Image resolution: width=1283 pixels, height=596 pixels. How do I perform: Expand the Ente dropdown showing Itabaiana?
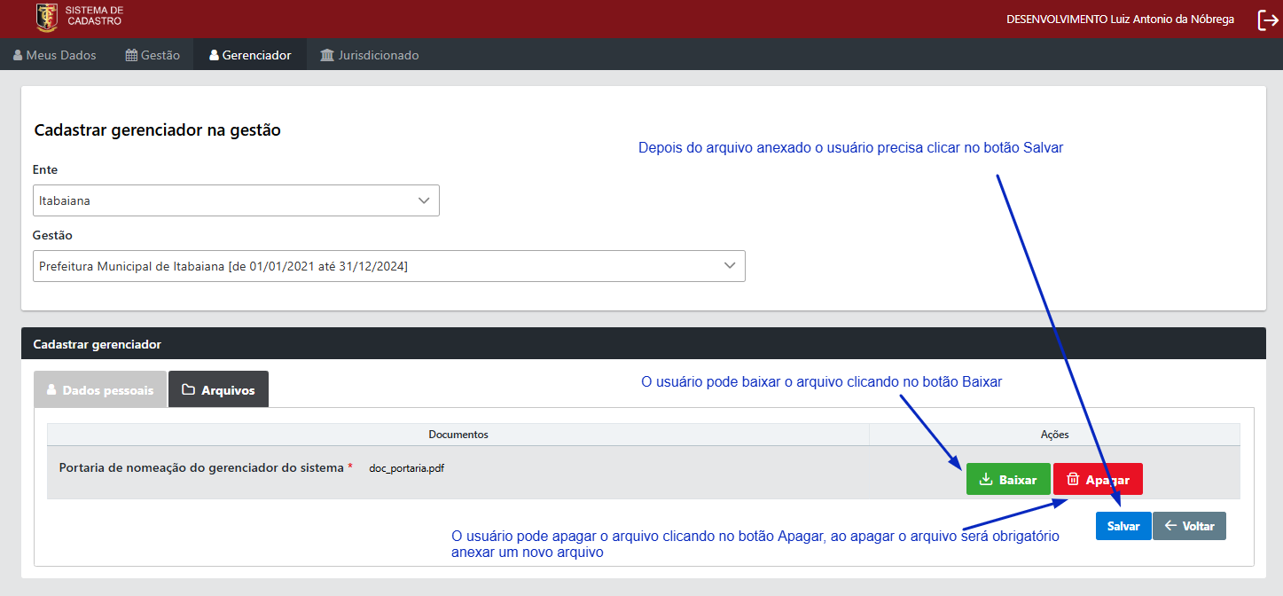tap(236, 200)
